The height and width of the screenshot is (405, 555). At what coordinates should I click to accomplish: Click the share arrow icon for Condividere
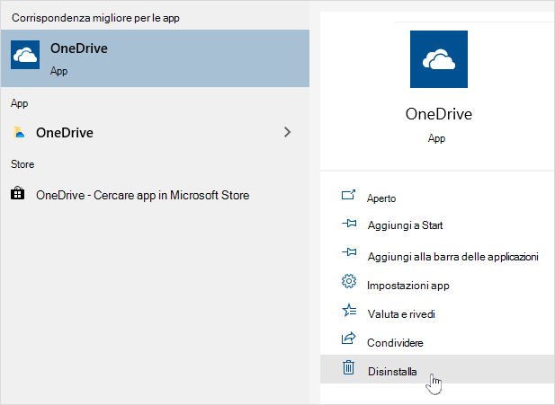coord(349,339)
